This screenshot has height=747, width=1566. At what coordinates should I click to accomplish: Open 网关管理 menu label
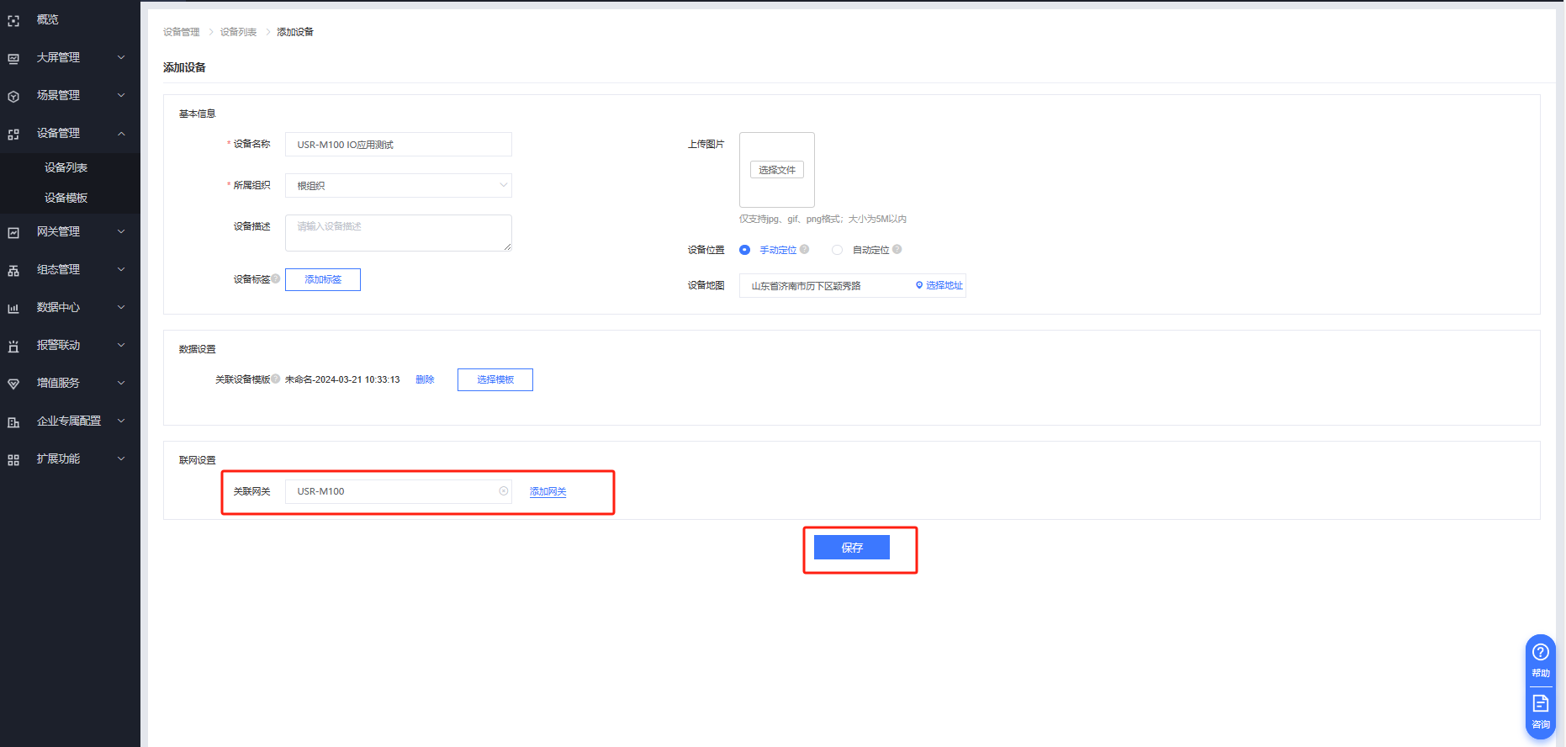[58, 231]
